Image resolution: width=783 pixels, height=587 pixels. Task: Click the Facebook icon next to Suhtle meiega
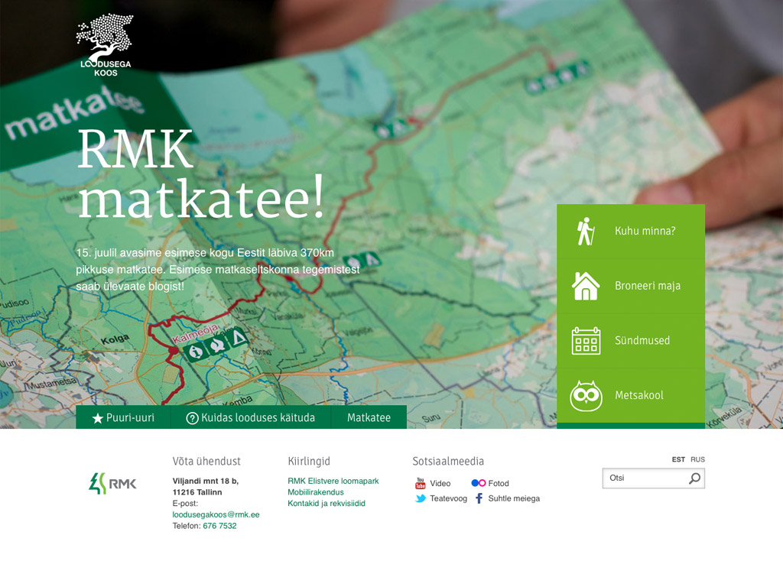[479, 498]
